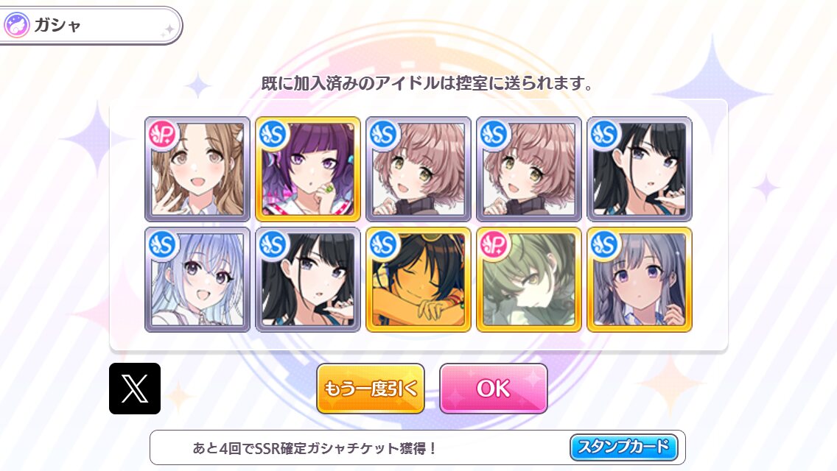This screenshot has width=837, height=471.
Task: Select the black-haired idol in bottom row
Action: [308, 280]
